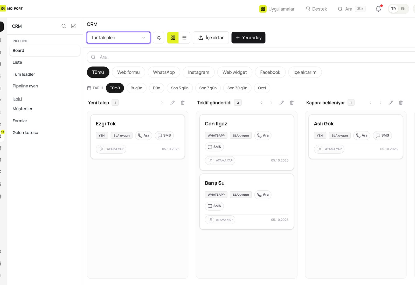The height and width of the screenshot is (285, 415).
Task: Open ATAMA YAP assignment on Ezgi Tok card
Action: (111, 149)
